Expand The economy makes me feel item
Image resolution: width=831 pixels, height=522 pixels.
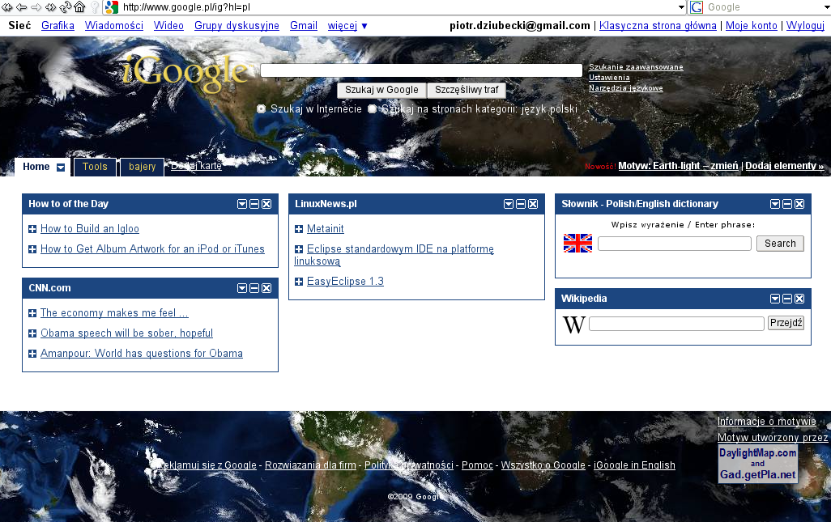point(32,313)
